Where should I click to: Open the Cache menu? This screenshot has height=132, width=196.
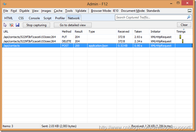(58, 11)
